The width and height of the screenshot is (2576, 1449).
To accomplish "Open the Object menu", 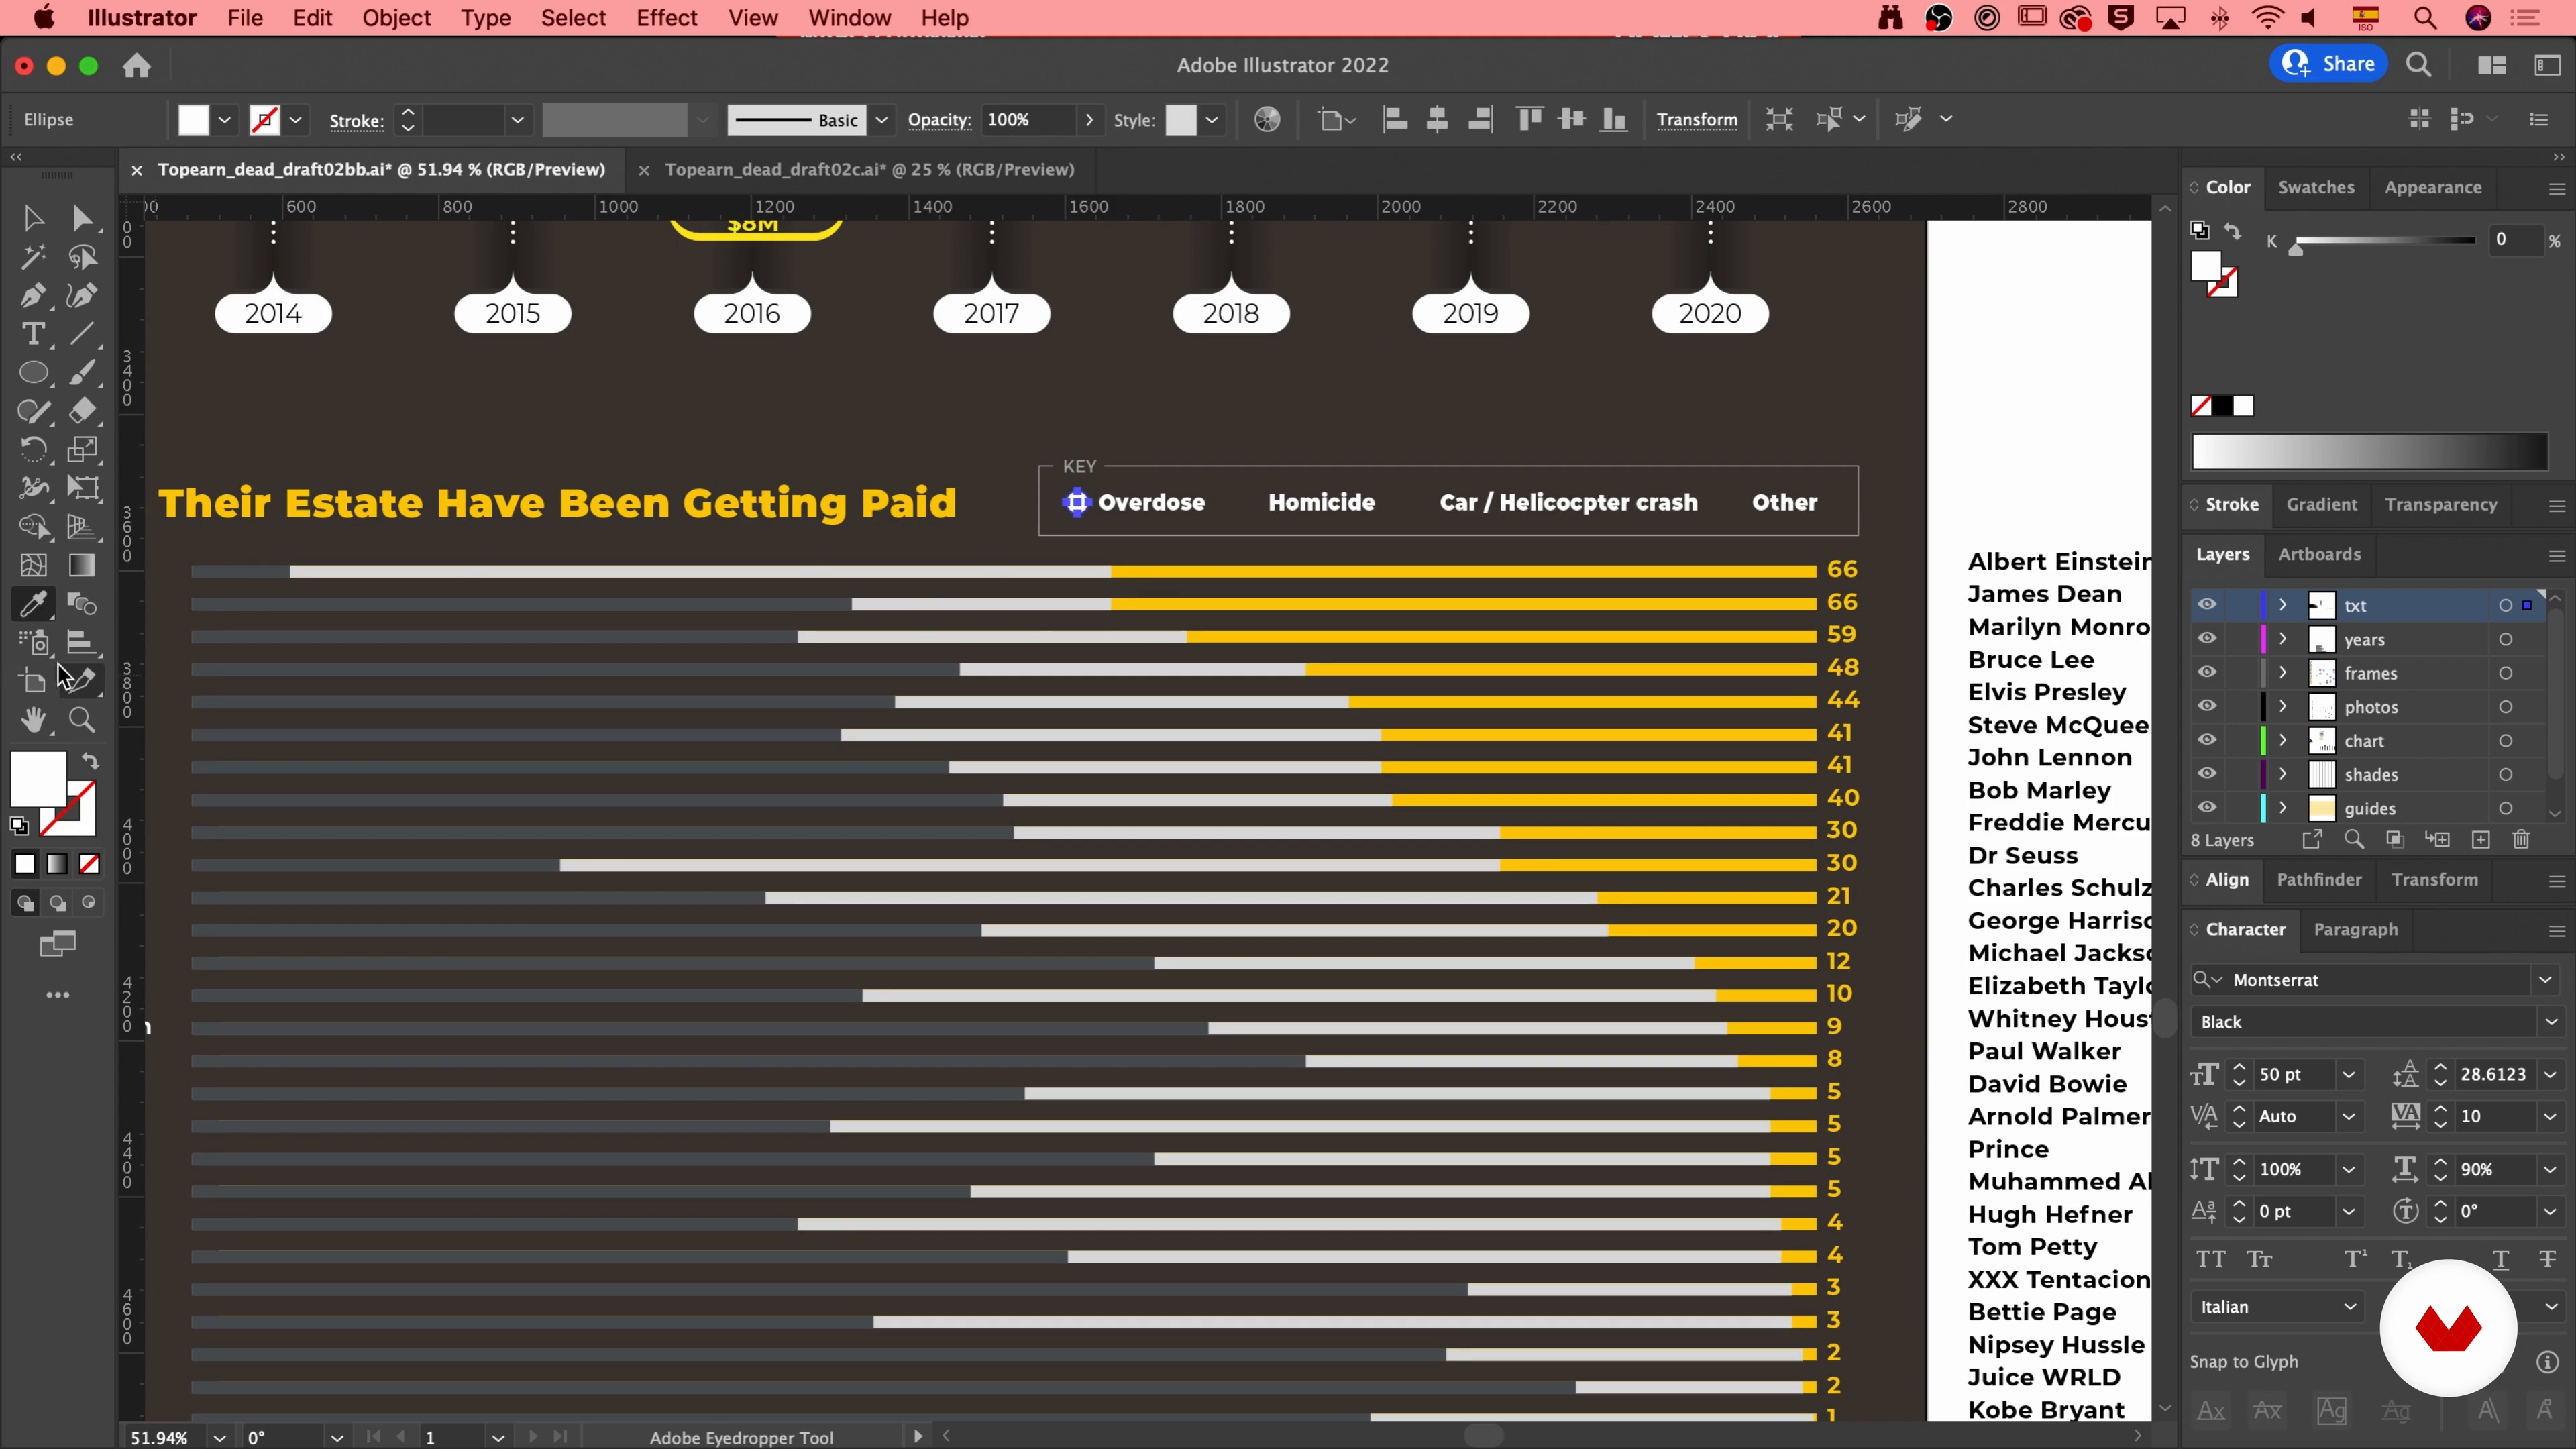I will (396, 18).
